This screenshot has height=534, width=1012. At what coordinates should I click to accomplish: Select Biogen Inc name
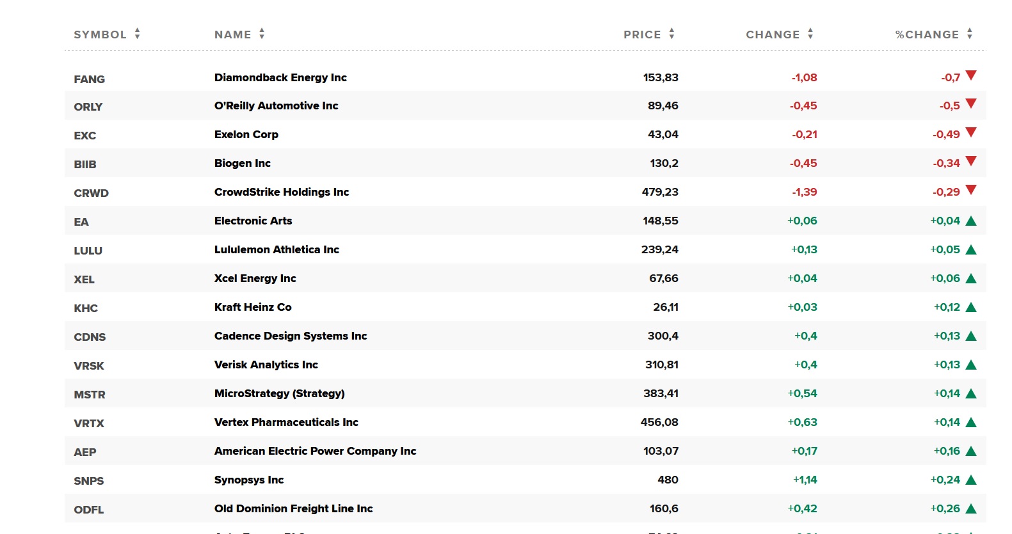243,163
